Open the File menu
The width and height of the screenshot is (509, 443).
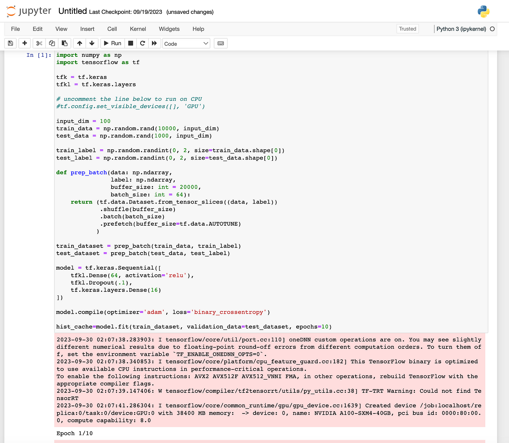tap(16, 29)
